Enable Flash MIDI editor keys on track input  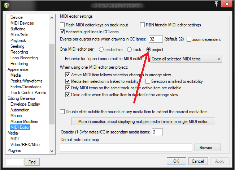pos(62,25)
